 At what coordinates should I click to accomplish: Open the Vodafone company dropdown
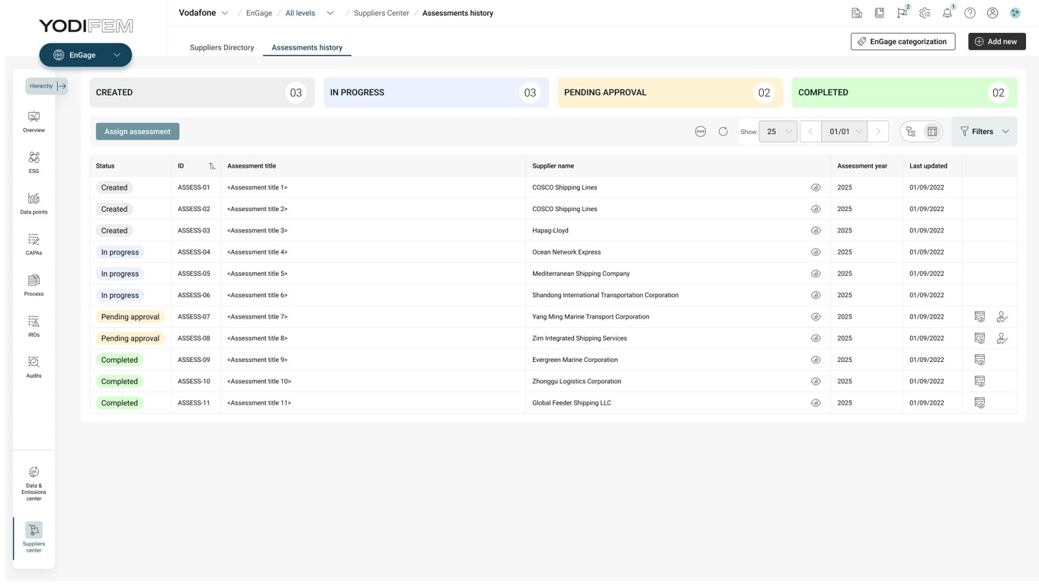[204, 13]
